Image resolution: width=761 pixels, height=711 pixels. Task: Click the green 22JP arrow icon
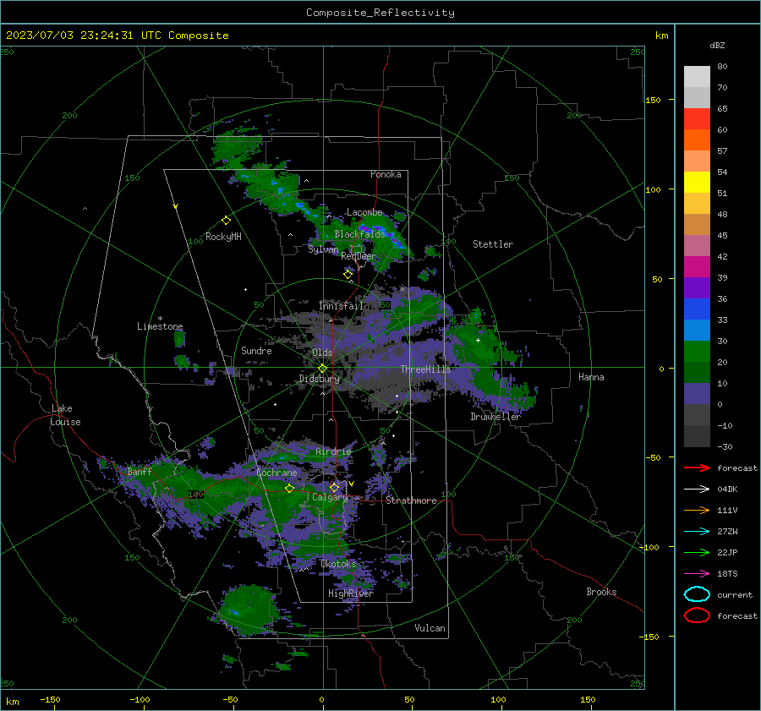pos(697,552)
